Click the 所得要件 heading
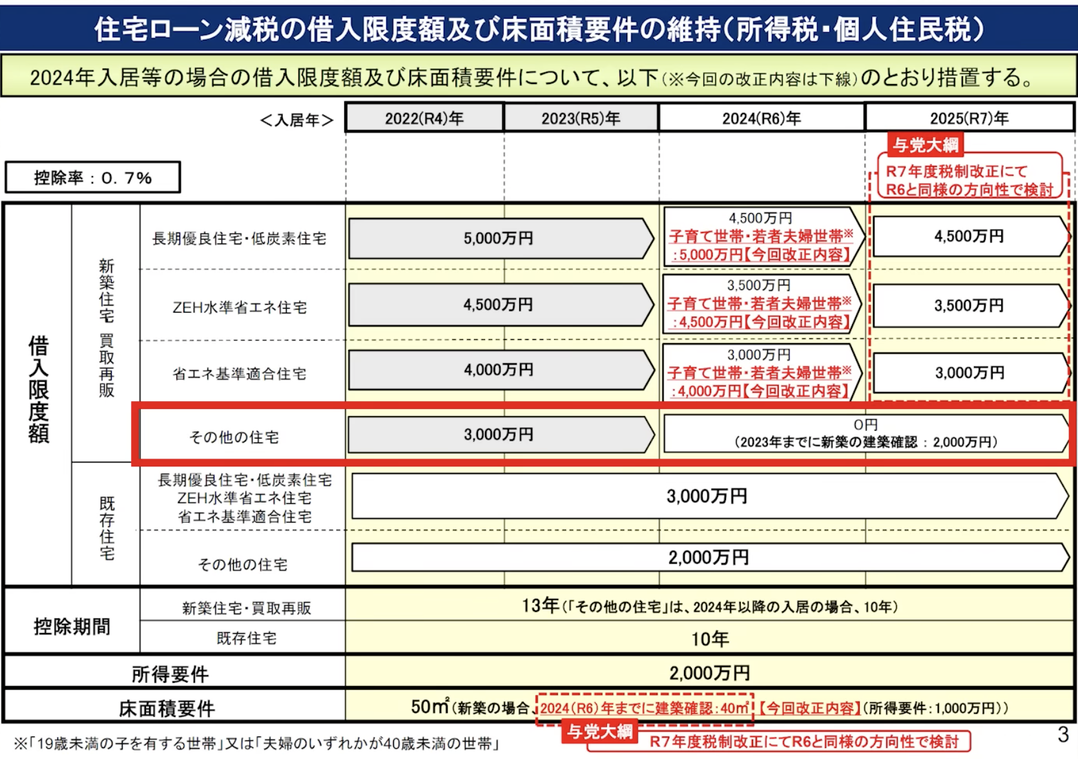Image resolution: width=1078 pixels, height=759 pixels. point(170,674)
